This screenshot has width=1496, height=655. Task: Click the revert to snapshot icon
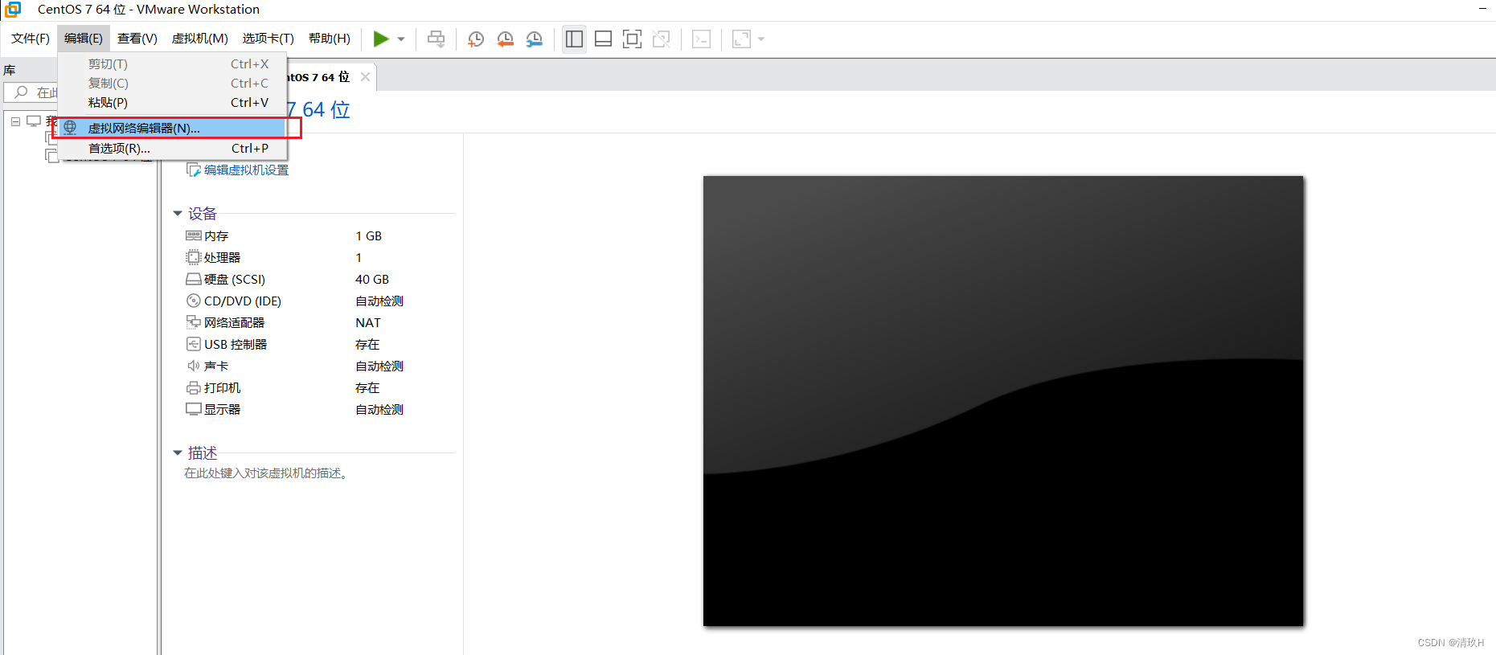click(x=505, y=39)
